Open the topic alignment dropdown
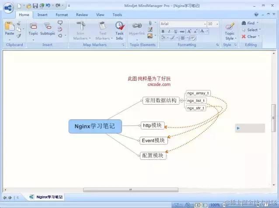 (184, 38)
